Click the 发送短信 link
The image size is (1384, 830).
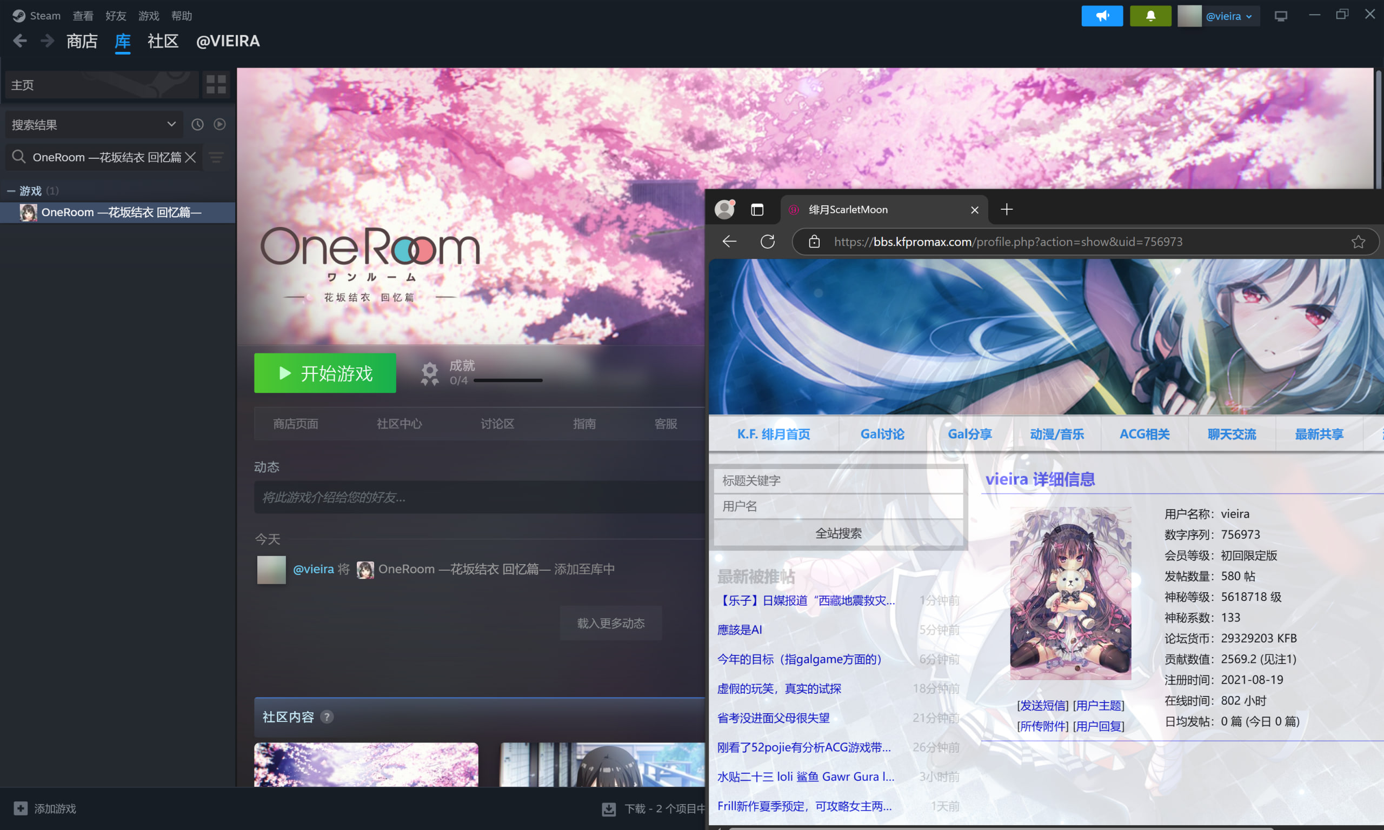(1042, 705)
